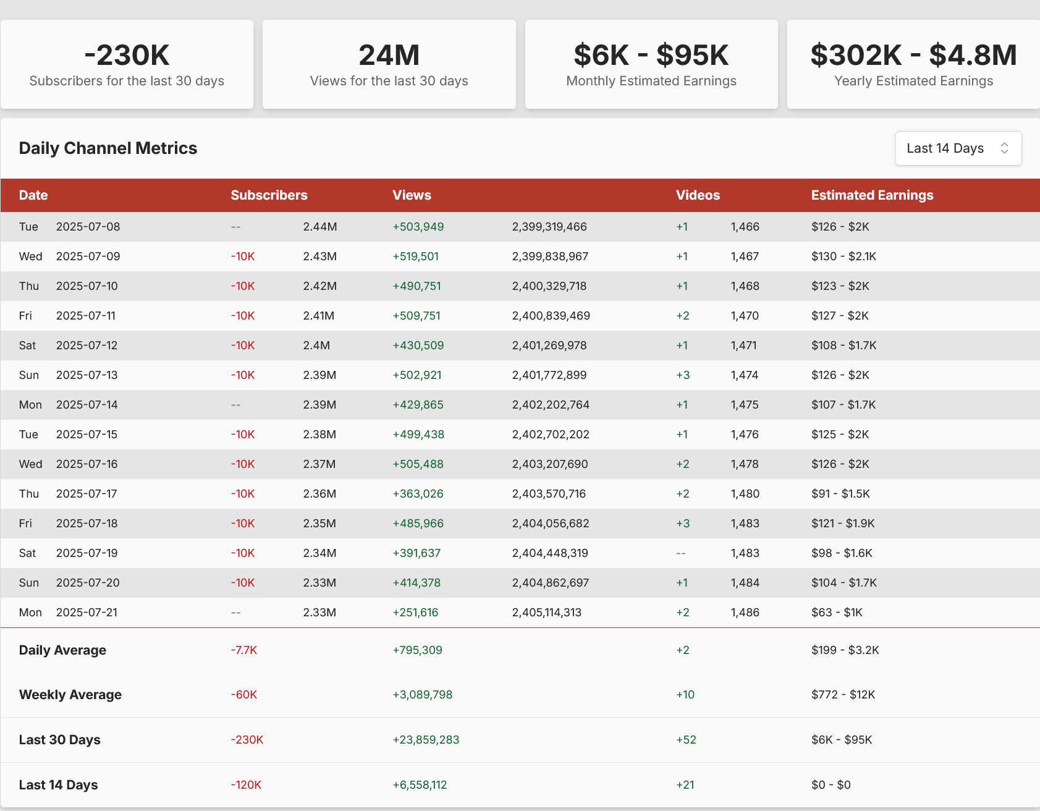Click views gain +363,026
Screen dimensions: 1040x811
coord(418,494)
